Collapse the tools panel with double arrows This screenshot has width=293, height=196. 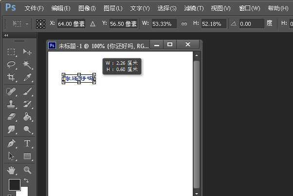(6, 36)
